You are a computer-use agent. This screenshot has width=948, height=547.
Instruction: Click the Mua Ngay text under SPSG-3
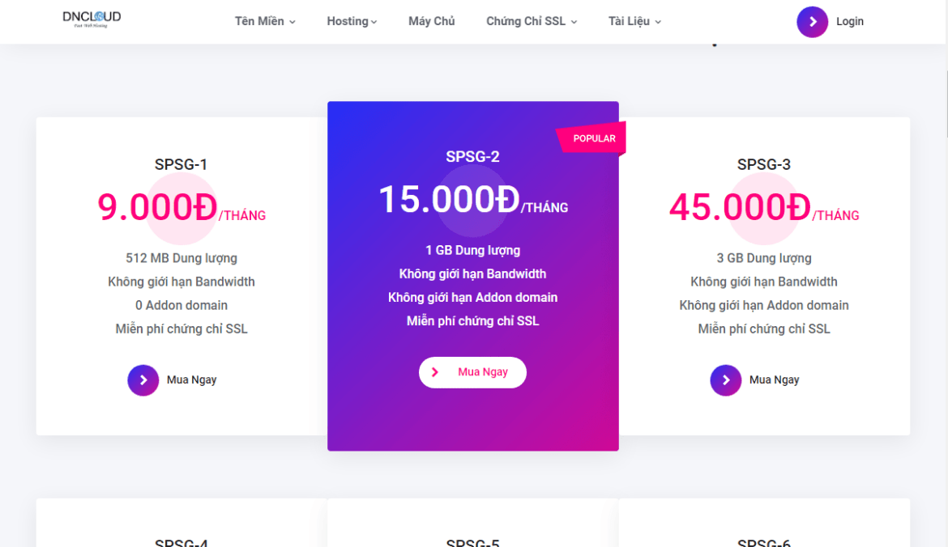point(775,380)
